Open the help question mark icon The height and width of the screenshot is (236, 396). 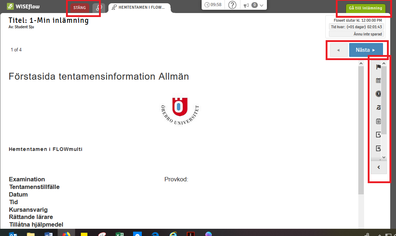pos(232,5)
